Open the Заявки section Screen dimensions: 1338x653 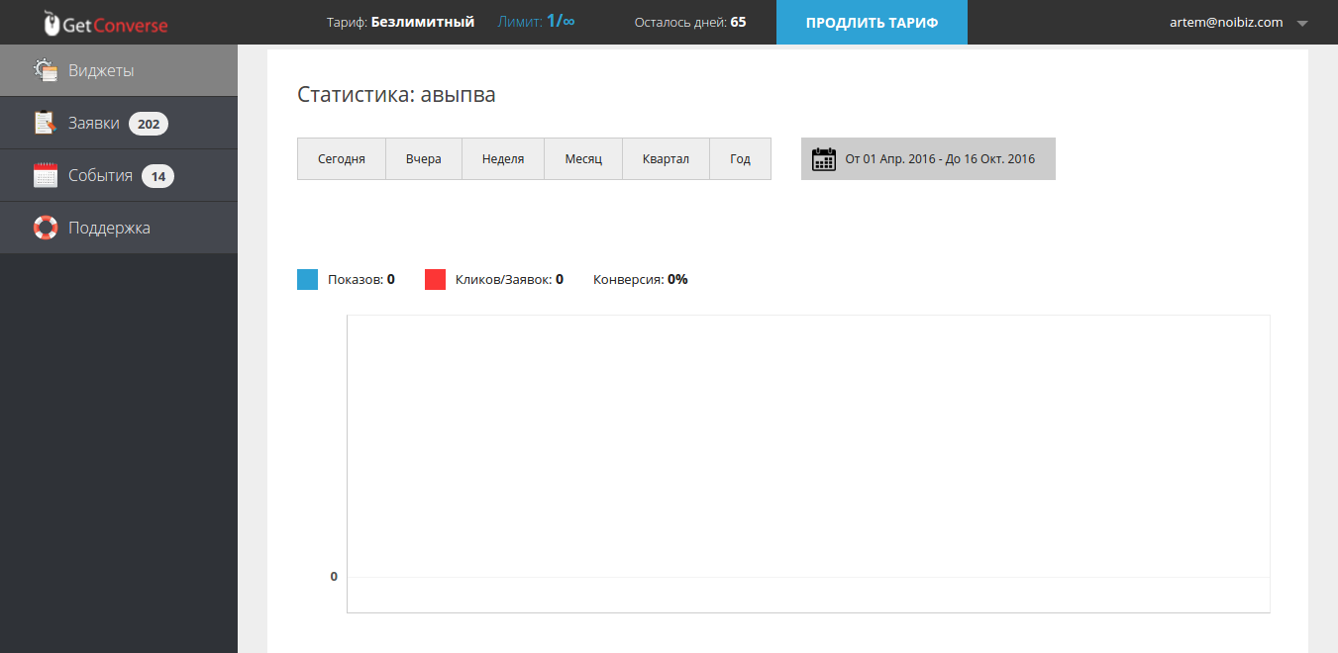click(119, 123)
